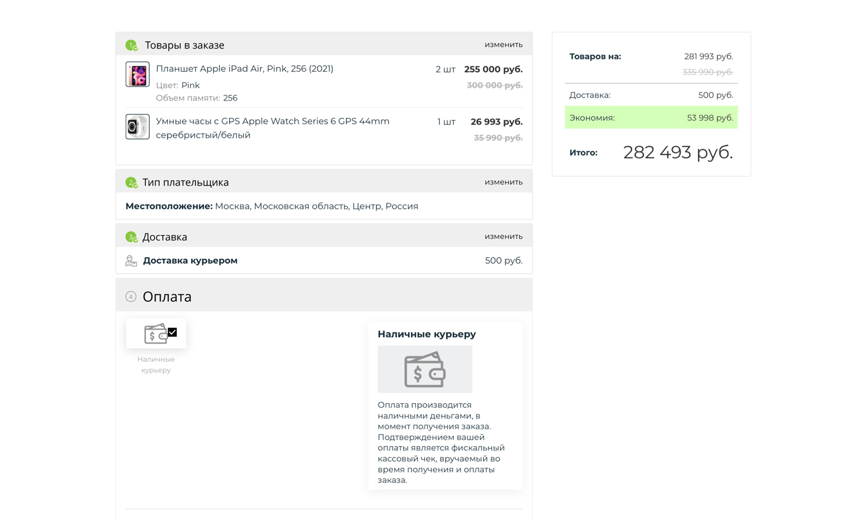Open the Apple Watch product thumbnail
Image resolution: width=866 pixels, height=520 pixels.
pos(137,127)
